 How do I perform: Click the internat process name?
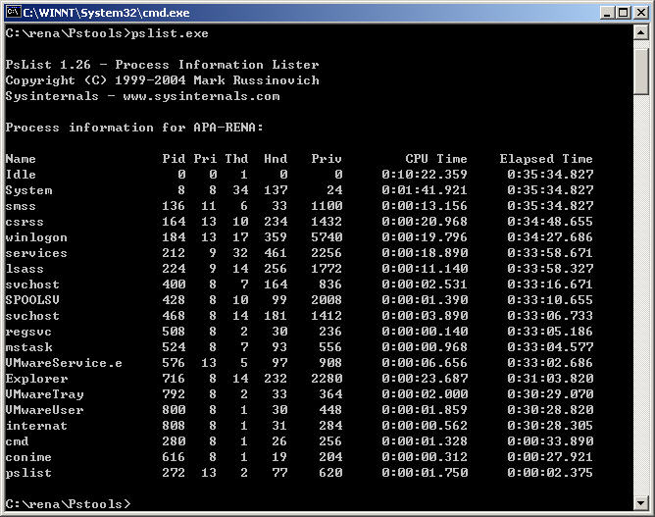point(36,426)
